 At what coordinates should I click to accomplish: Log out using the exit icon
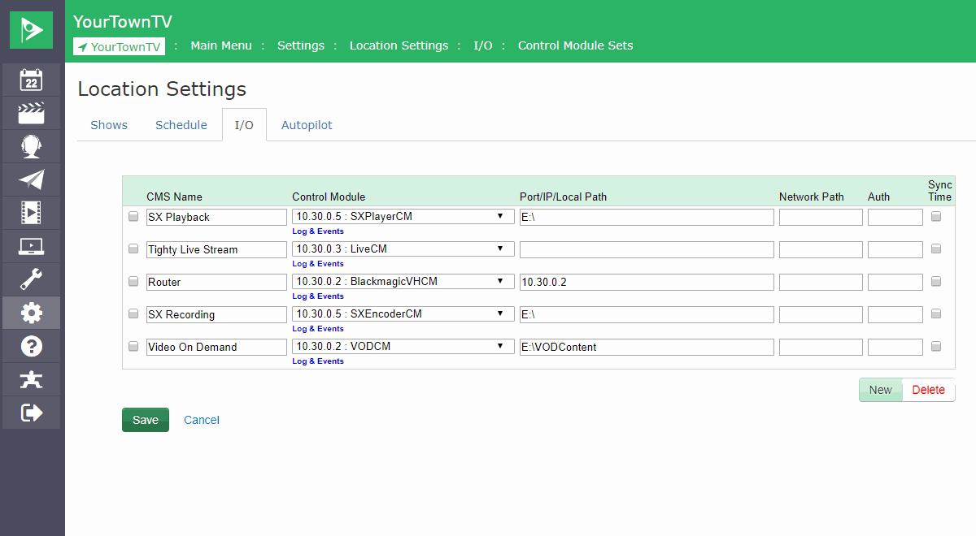pyautogui.click(x=31, y=413)
